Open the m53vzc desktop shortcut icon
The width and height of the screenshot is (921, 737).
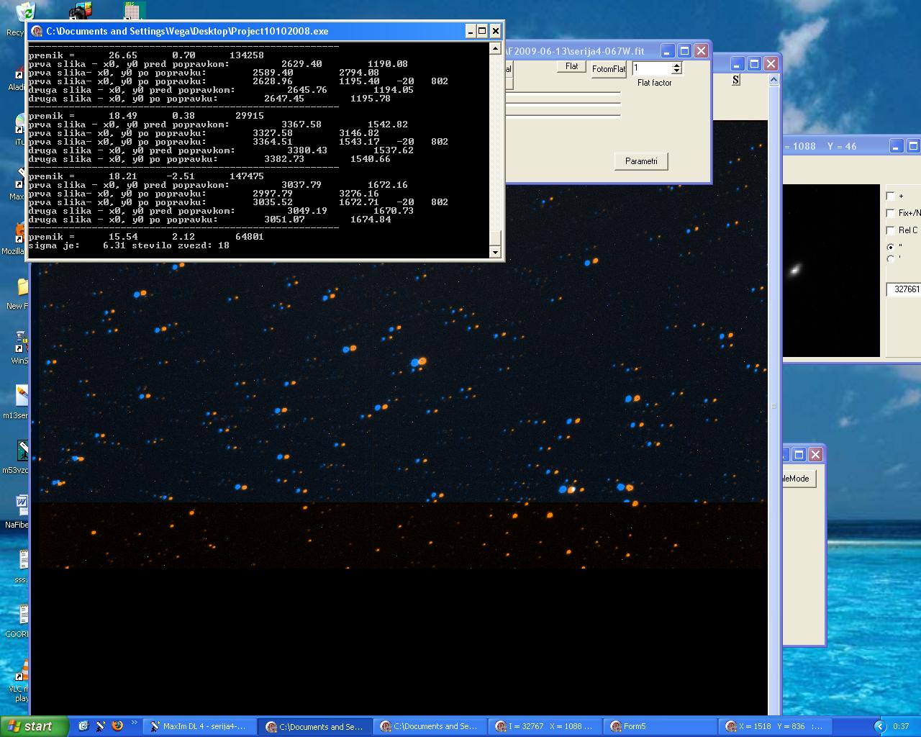(22, 451)
